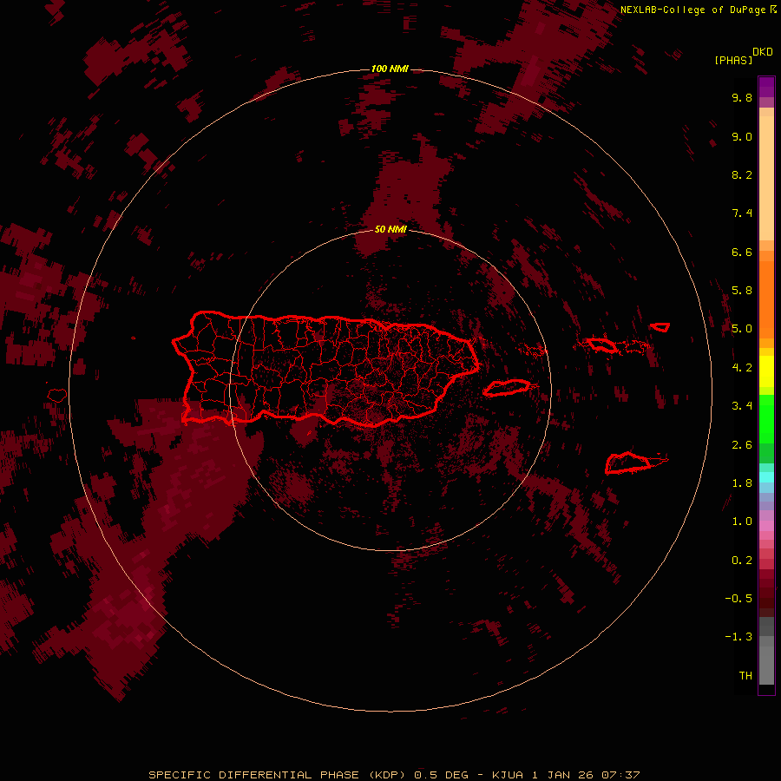This screenshot has height=781, width=781.
Task: Click the Specific Differential Phase caption
Action: pyautogui.click(x=394, y=775)
